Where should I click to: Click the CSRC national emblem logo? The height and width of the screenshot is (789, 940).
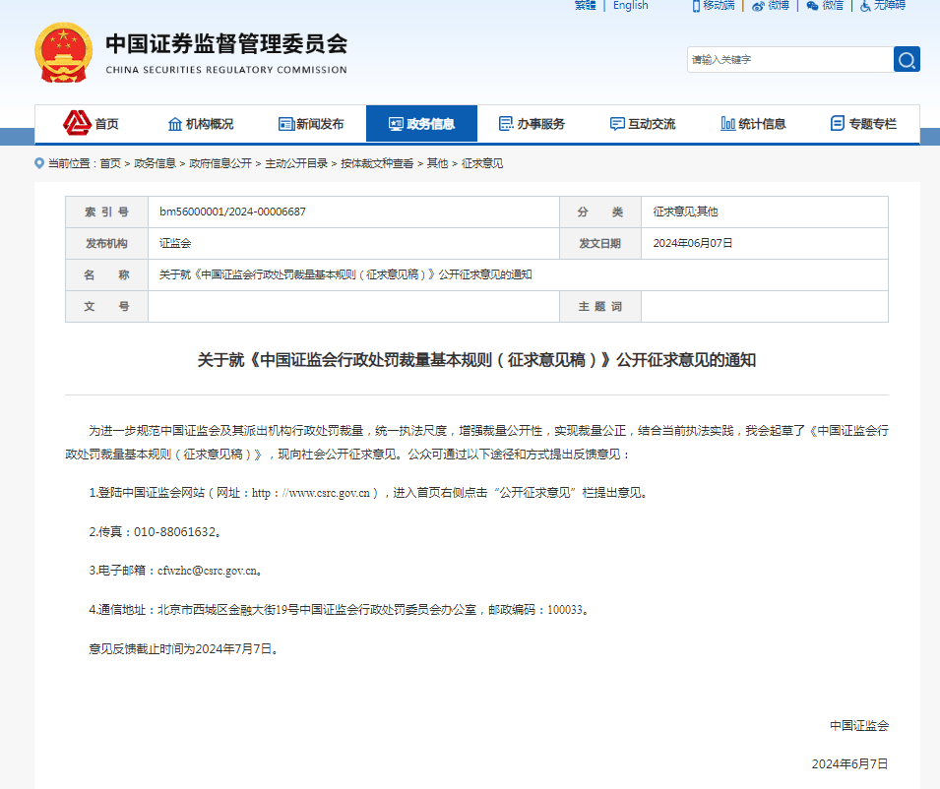64,53
